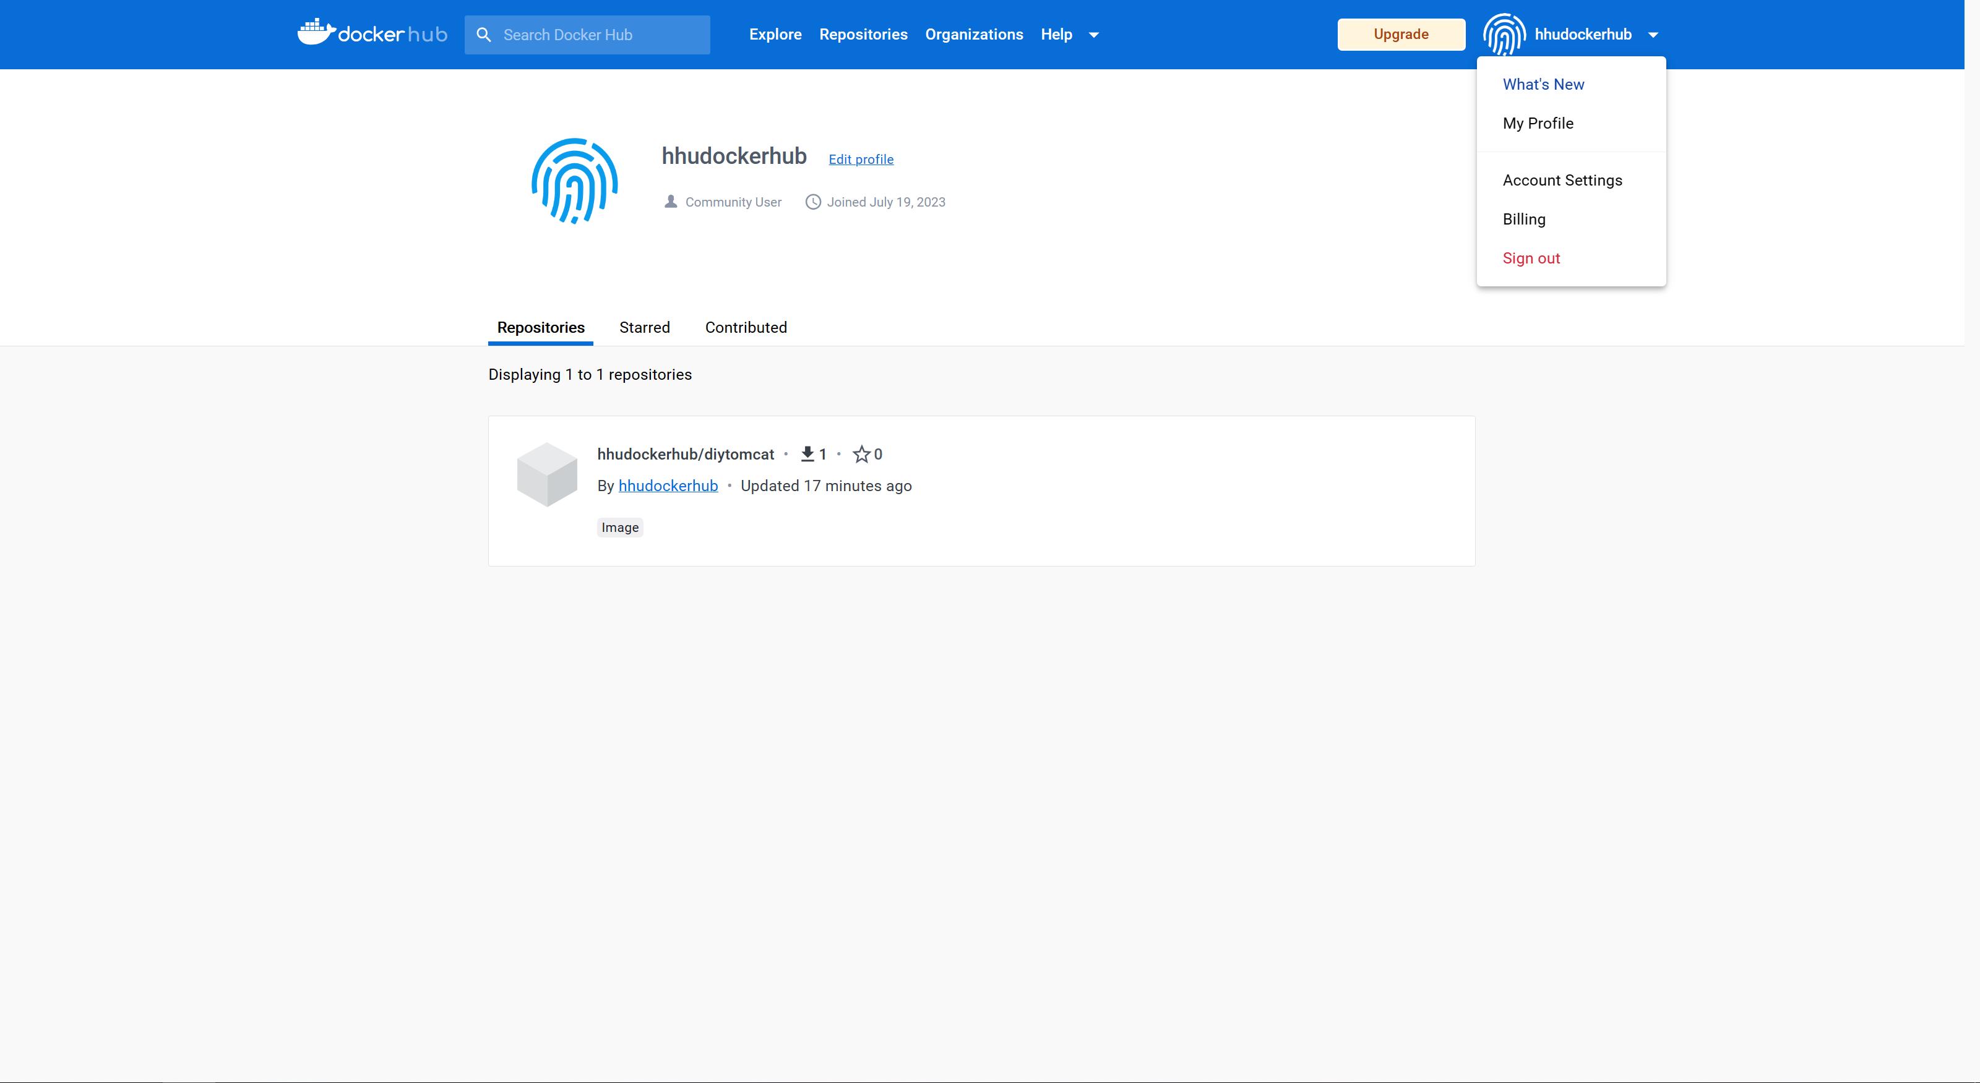Open What's New from account menu

pos(1543,85)
